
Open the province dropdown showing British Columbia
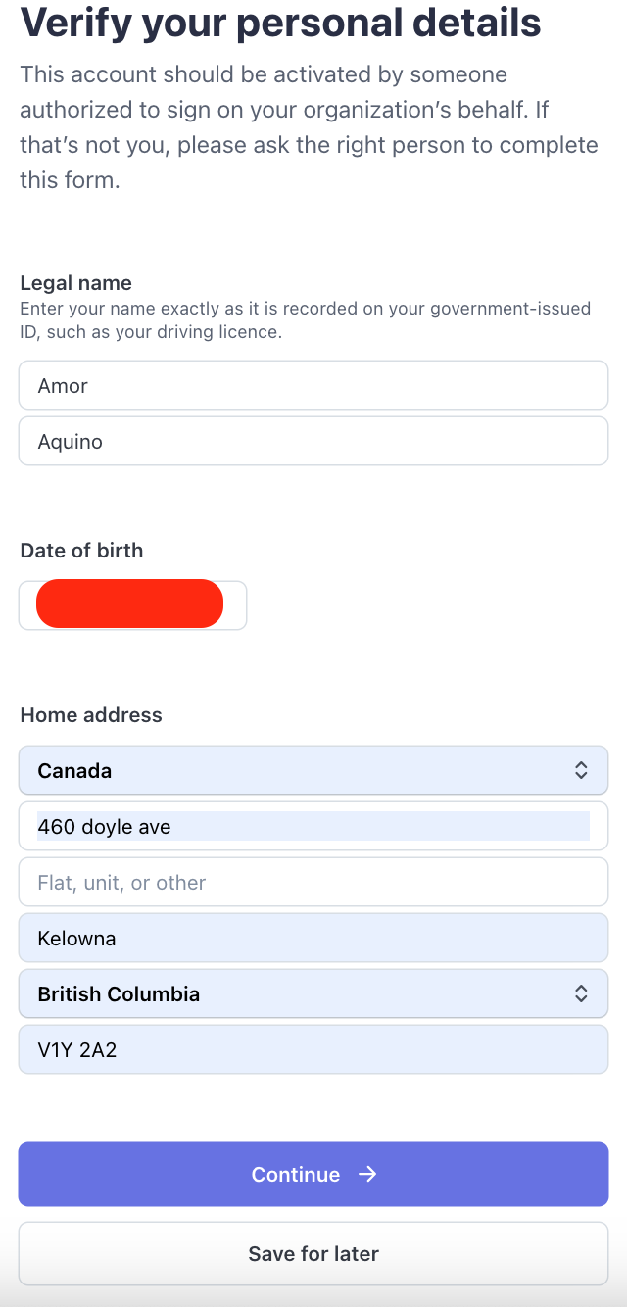313,993
